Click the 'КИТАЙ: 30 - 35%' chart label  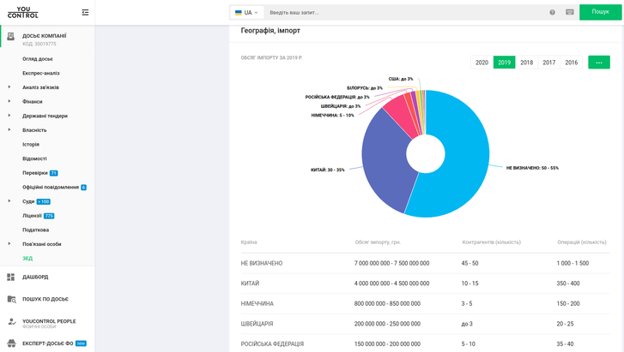[328, 170]
